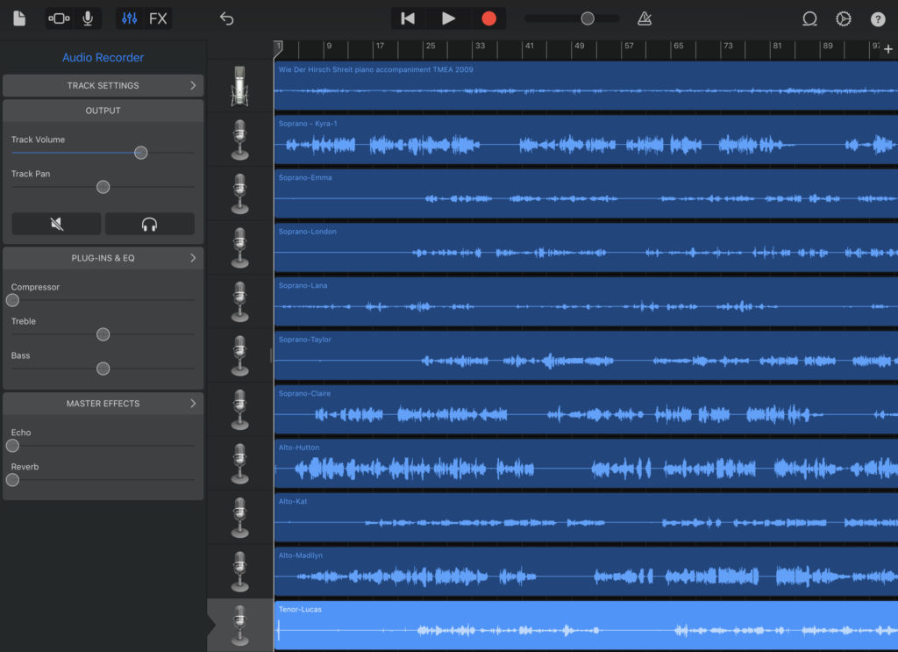This screenshot has height=652, width=898.
Task: Toggle the metronome
Action: tap(645, 18)
